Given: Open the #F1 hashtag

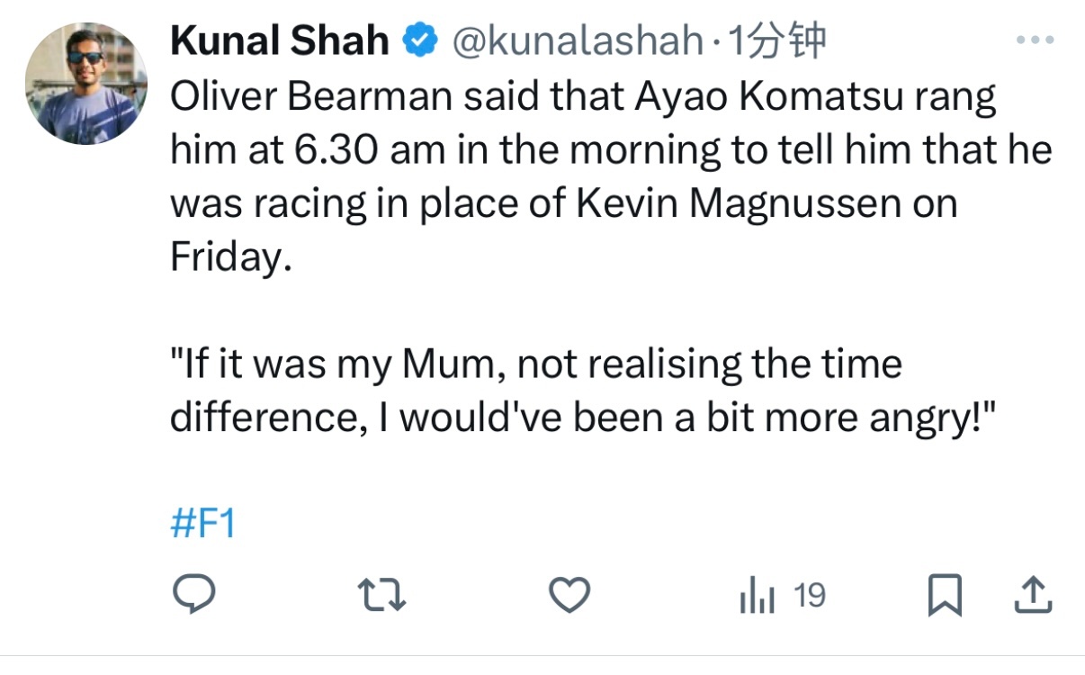Looking at the screenshot, I should click(x=202, y=523).
